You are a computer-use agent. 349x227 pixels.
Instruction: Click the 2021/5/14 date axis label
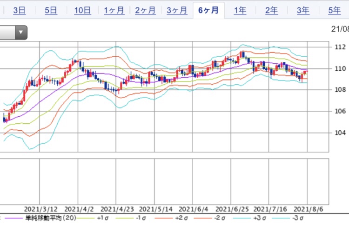(x=156, y=209)
